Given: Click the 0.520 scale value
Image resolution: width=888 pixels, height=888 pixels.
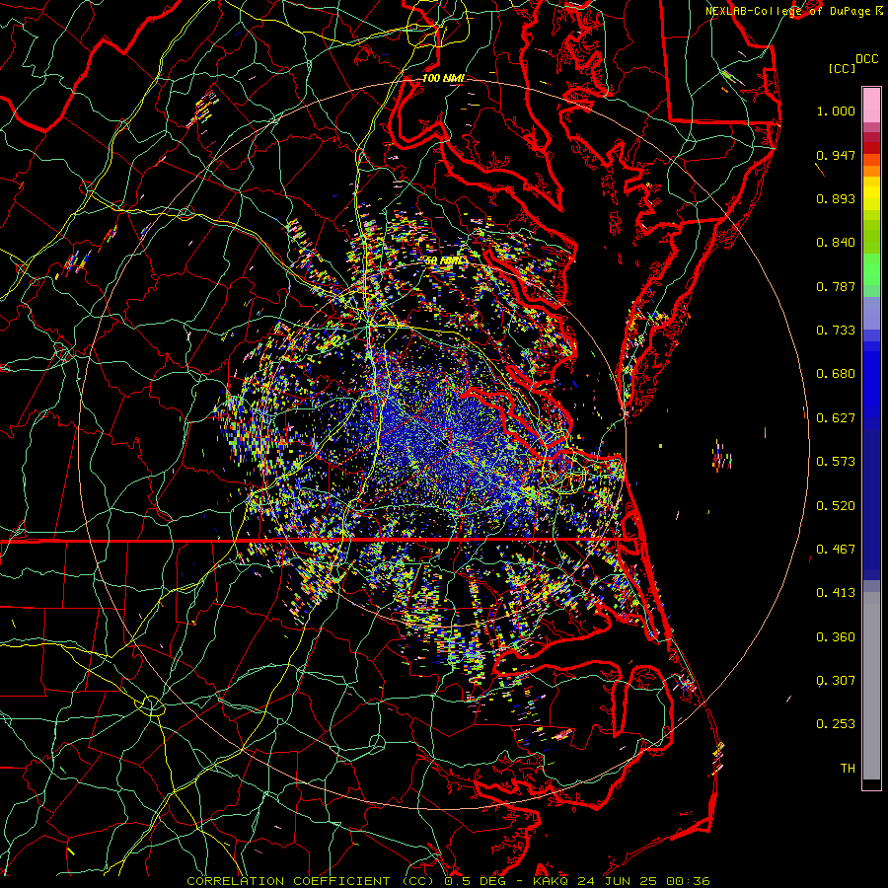Looking at the screenshot, I should [836, 506].
